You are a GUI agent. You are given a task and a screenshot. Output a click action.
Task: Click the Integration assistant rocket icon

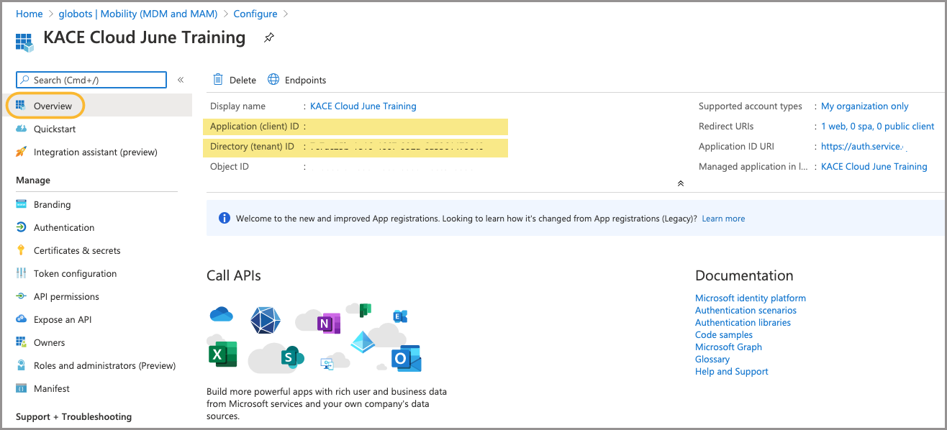20,152
